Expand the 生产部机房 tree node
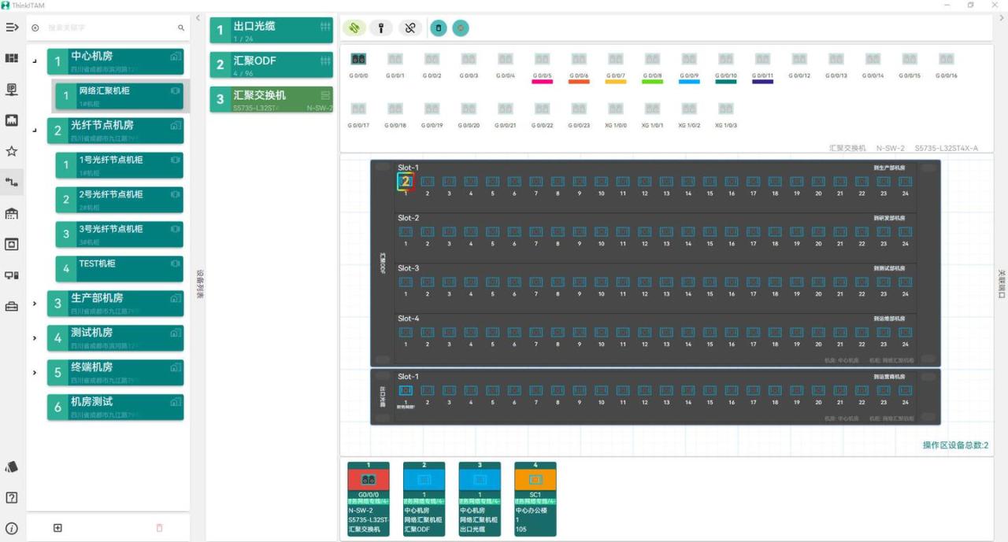This screenshot has width=1008, height=542. pyautogui.click(x=35, y=303)
